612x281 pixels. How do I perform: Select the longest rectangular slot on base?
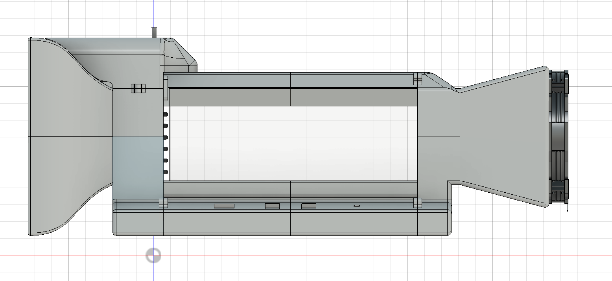224,206
